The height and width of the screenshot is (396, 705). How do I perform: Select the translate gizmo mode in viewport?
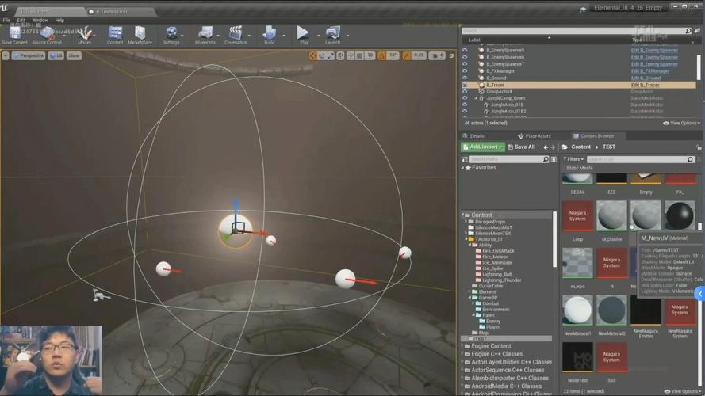click(313, 55)
